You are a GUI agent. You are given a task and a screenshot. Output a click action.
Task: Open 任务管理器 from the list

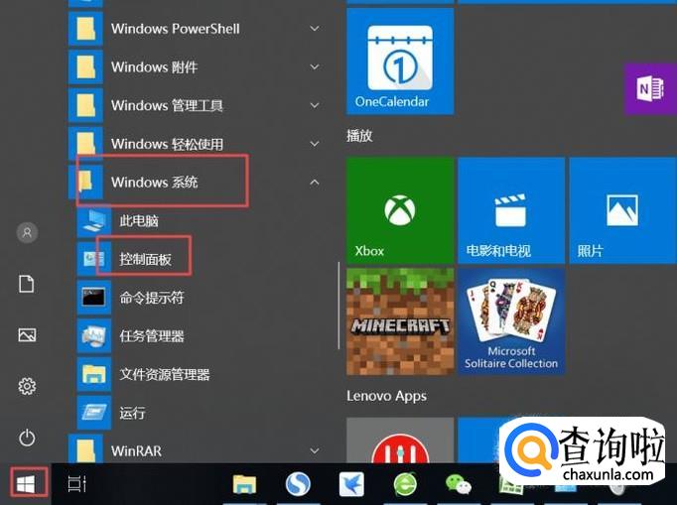[151, 335]
